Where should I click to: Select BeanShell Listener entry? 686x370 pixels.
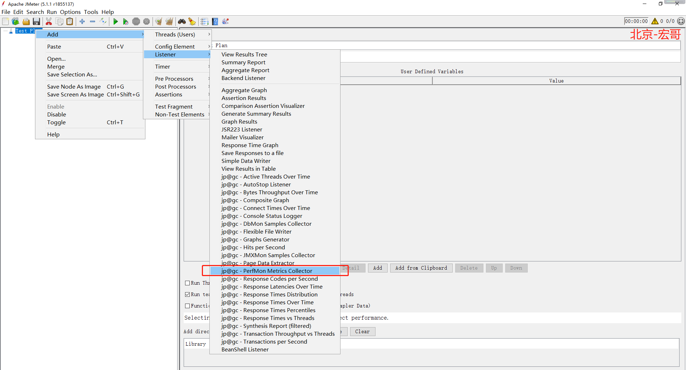[x=275, y=349]
